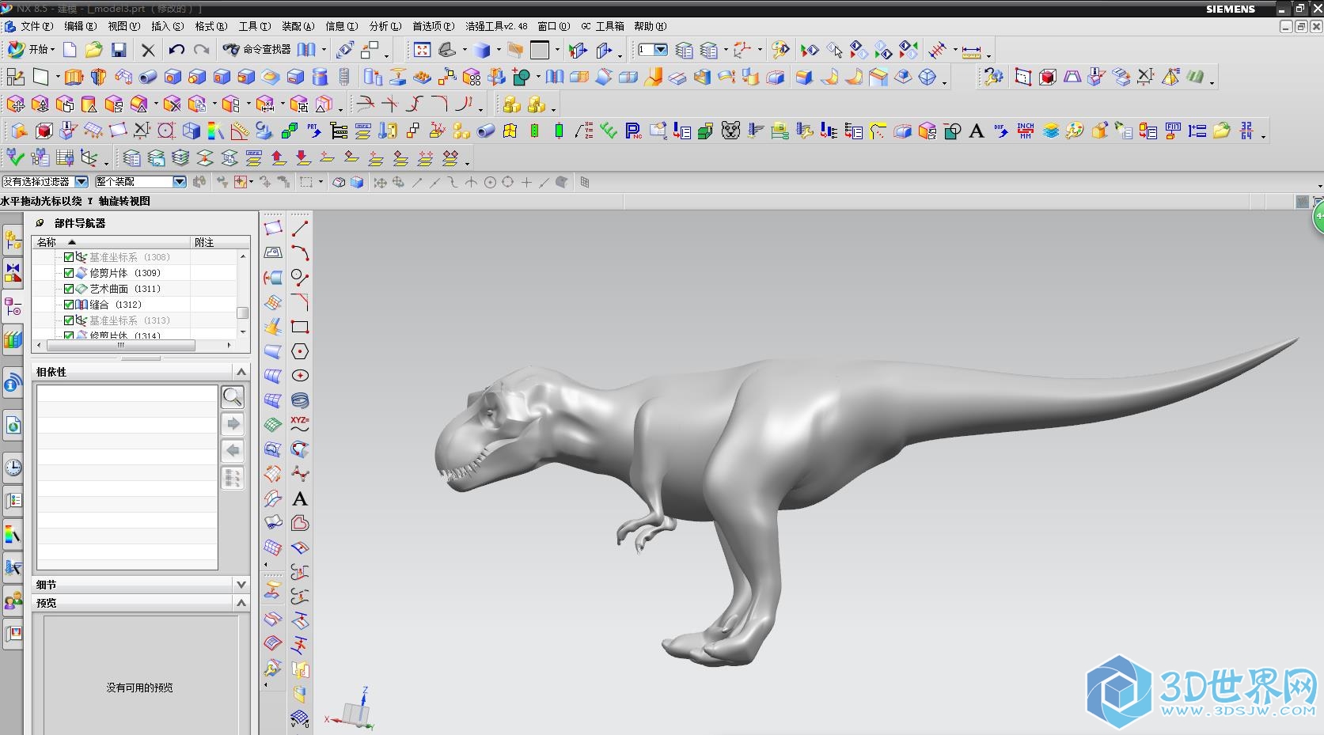The height and width of the screenshot is (735, 1324).
Task: Click the 部件导航器 pin icon
Action: (40, 223)
